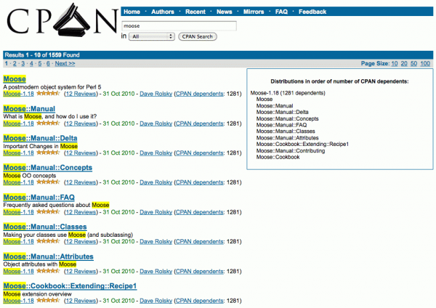Open CPAN dependents link under Moose::Manual::Attributes
436x308 pixels.
pos(199,271)
